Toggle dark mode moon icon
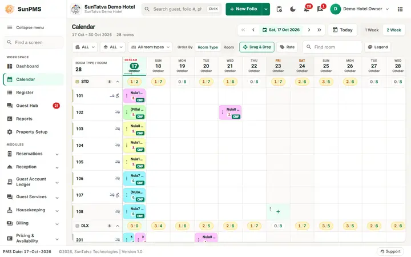The image size is (411, 257). point(293,9)
